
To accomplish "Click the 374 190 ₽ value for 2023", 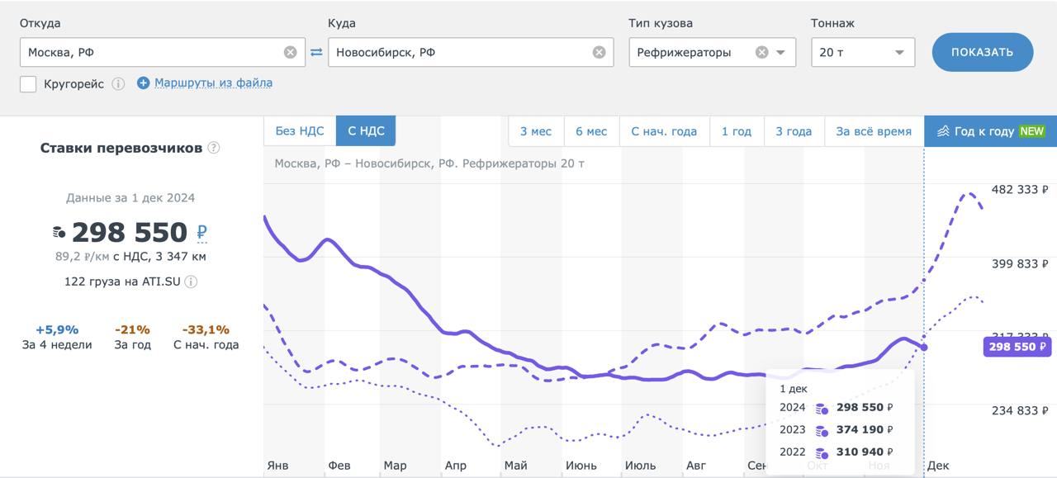I will pyautogui.click(x=865, y=430).
